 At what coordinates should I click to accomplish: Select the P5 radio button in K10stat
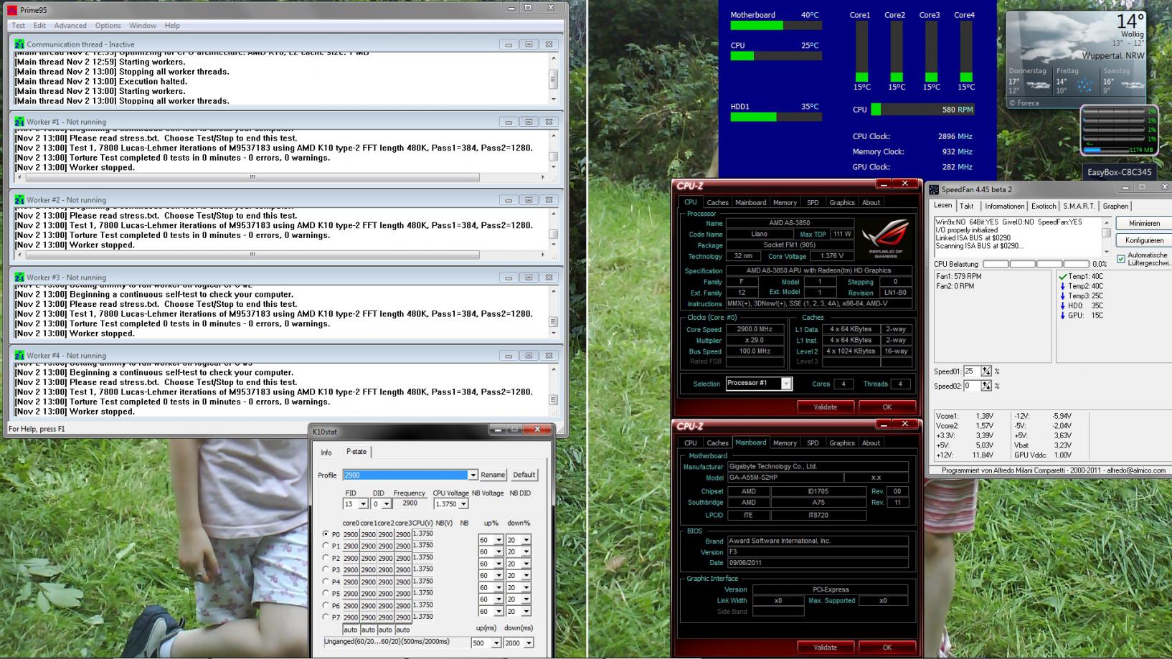[x=326, y=593]
